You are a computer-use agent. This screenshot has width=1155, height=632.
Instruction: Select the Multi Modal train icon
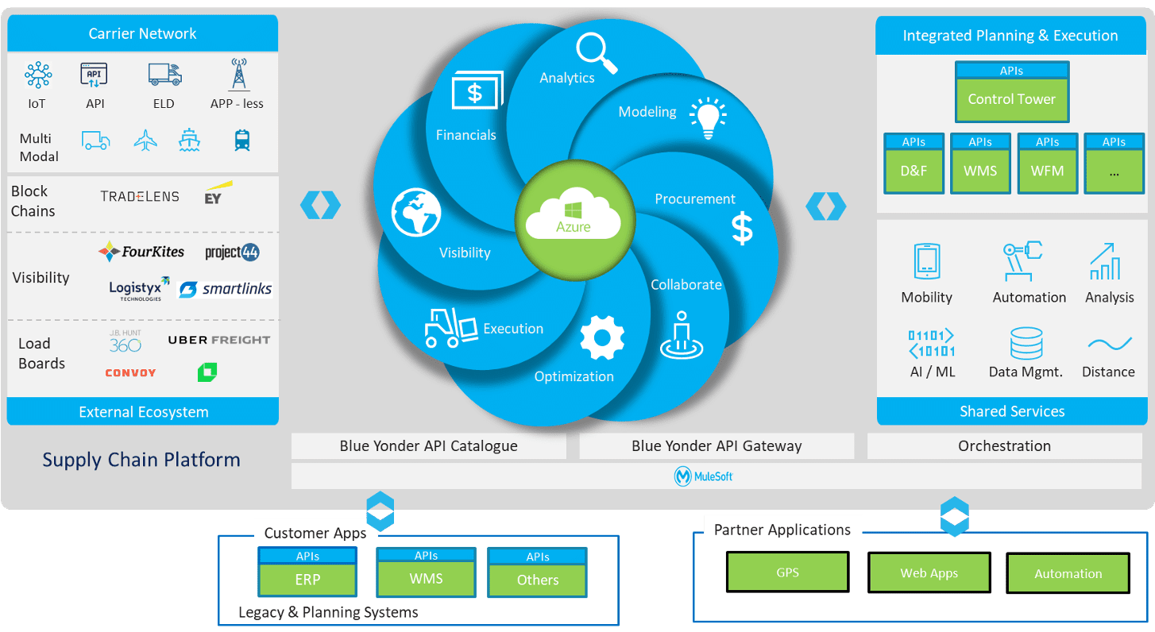pos(242,141)
